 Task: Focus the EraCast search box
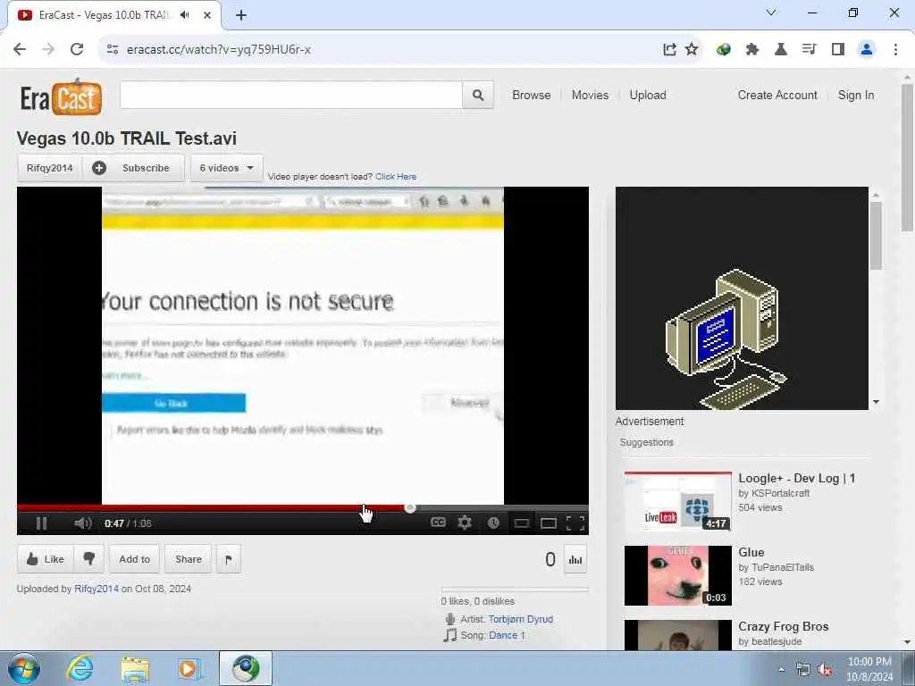pos(291,95)
